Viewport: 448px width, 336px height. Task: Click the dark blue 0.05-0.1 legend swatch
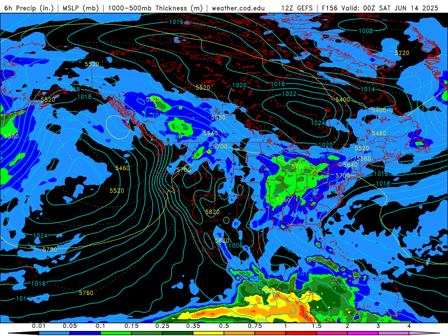click(x=85, y=333)
